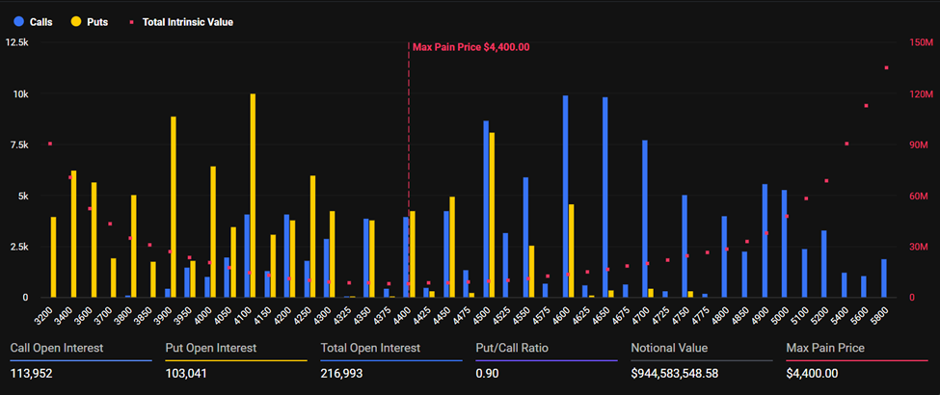This screenshot has height=395, width=940.
Task: Click the red intrinsic value dot at 5600
Action: coord(866,106)
